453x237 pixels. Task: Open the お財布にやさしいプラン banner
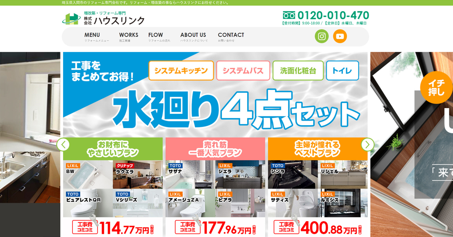113,149
